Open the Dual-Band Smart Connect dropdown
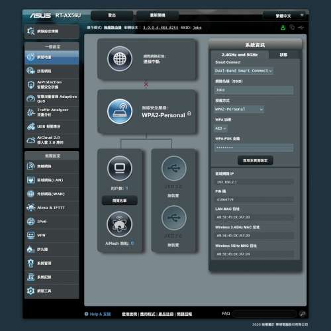Viewport: 331px width, 331px height. [244, 71]
